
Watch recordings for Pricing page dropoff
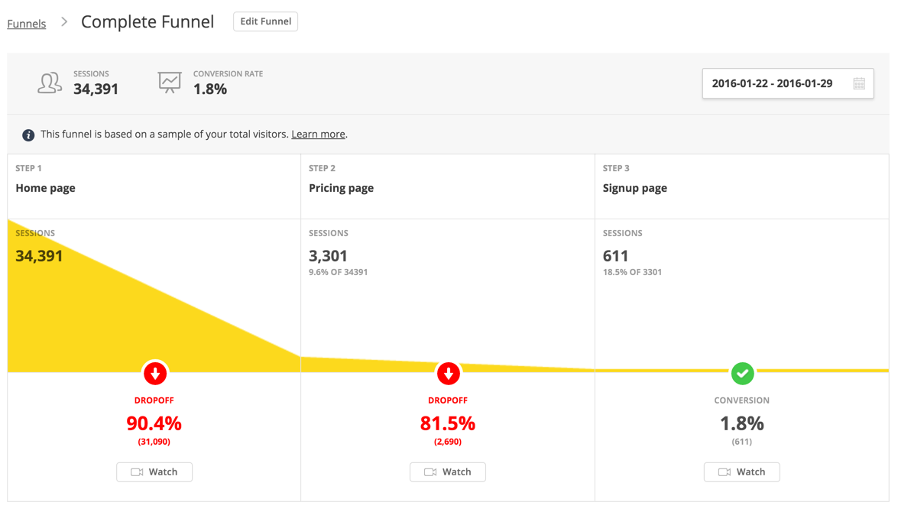[x=448, y=472]
